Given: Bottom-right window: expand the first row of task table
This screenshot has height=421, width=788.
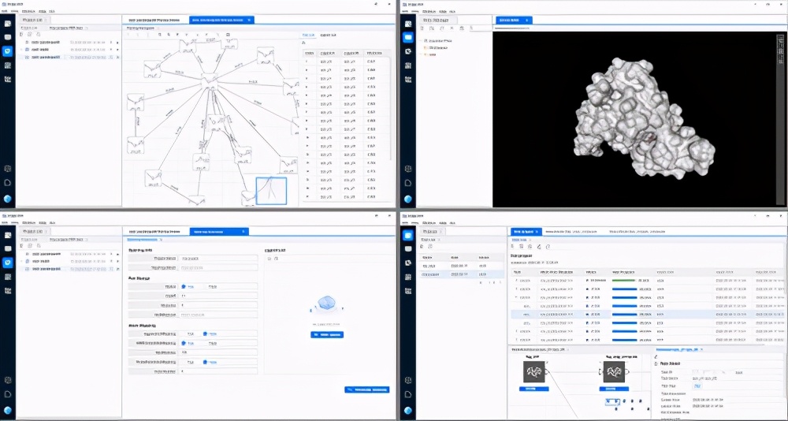Looking at the screenshot, I should tap(515, 280).
